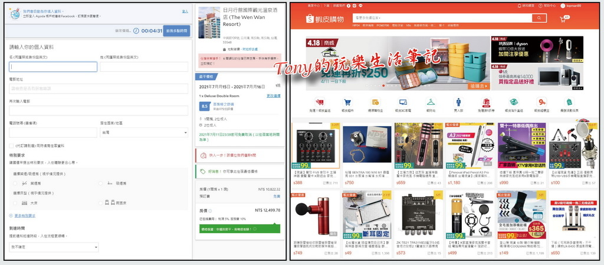The width and height of the screenshot is (604, 265).
Task: Click the Instagram icon in Shopee top bar
Action: [x=354, y=6]
